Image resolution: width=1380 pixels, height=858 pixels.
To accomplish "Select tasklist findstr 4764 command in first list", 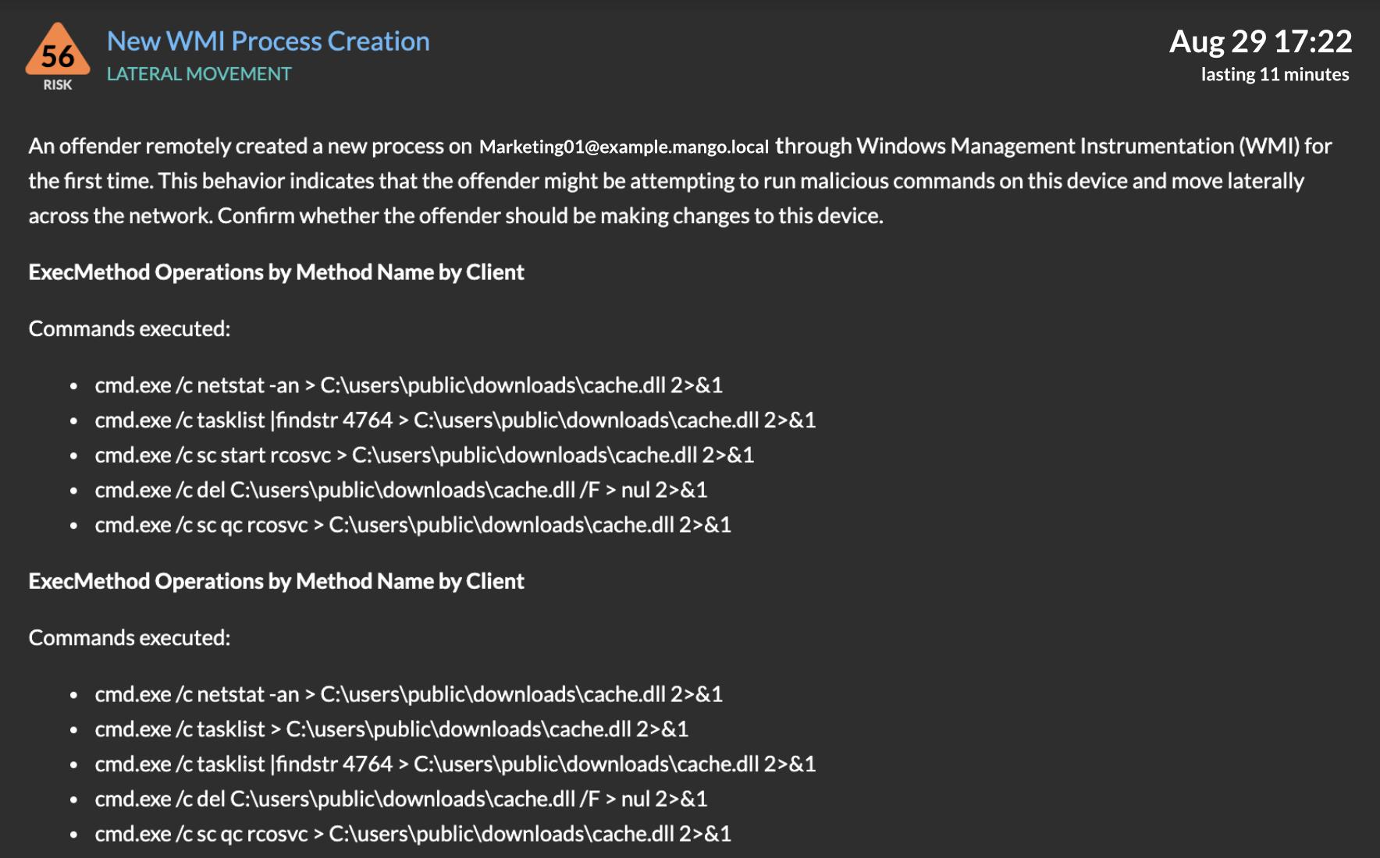I will tap(455, 420).
